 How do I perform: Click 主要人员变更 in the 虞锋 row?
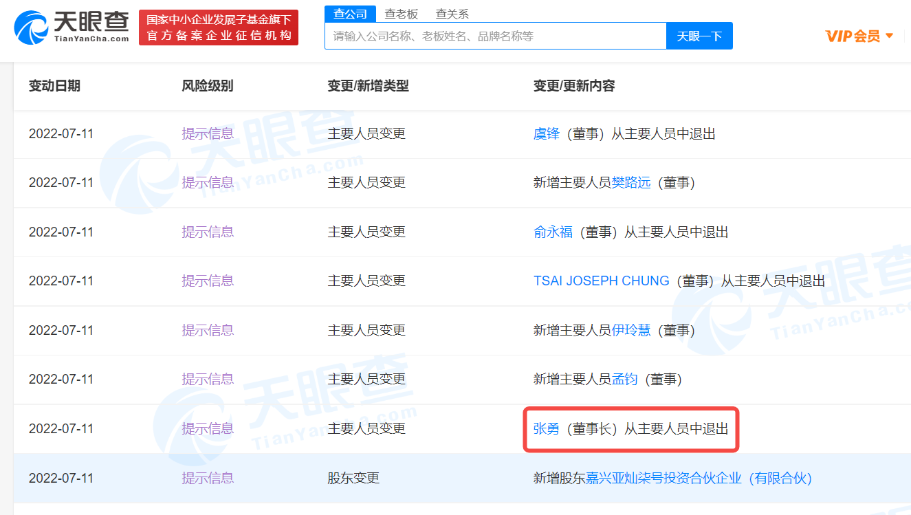point(366,133)
